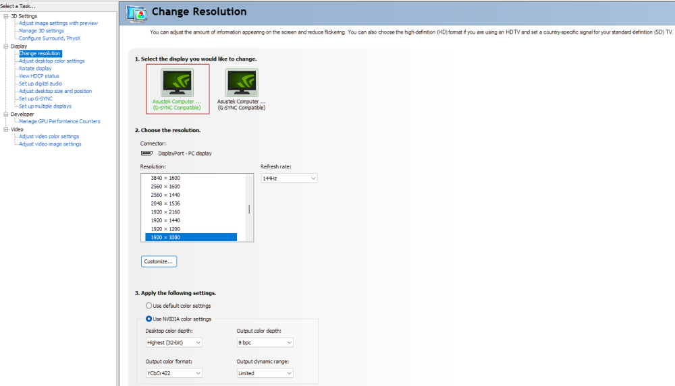Image resolution: width=675 pixels, height=386 pixels.
Task: Open Adjust image settings with preview
Action: pos(58,23)
